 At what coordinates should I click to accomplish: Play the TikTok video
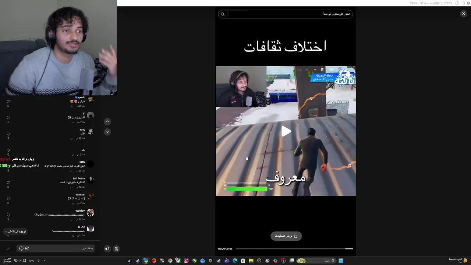pyautogui.click(x=286, y=131)
